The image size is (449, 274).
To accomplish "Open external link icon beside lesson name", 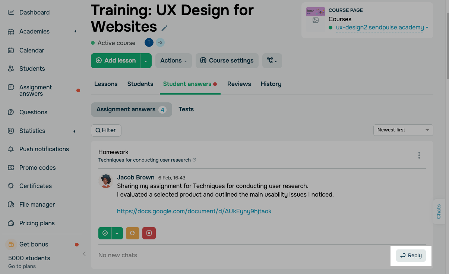I will (x=195, y=160).
